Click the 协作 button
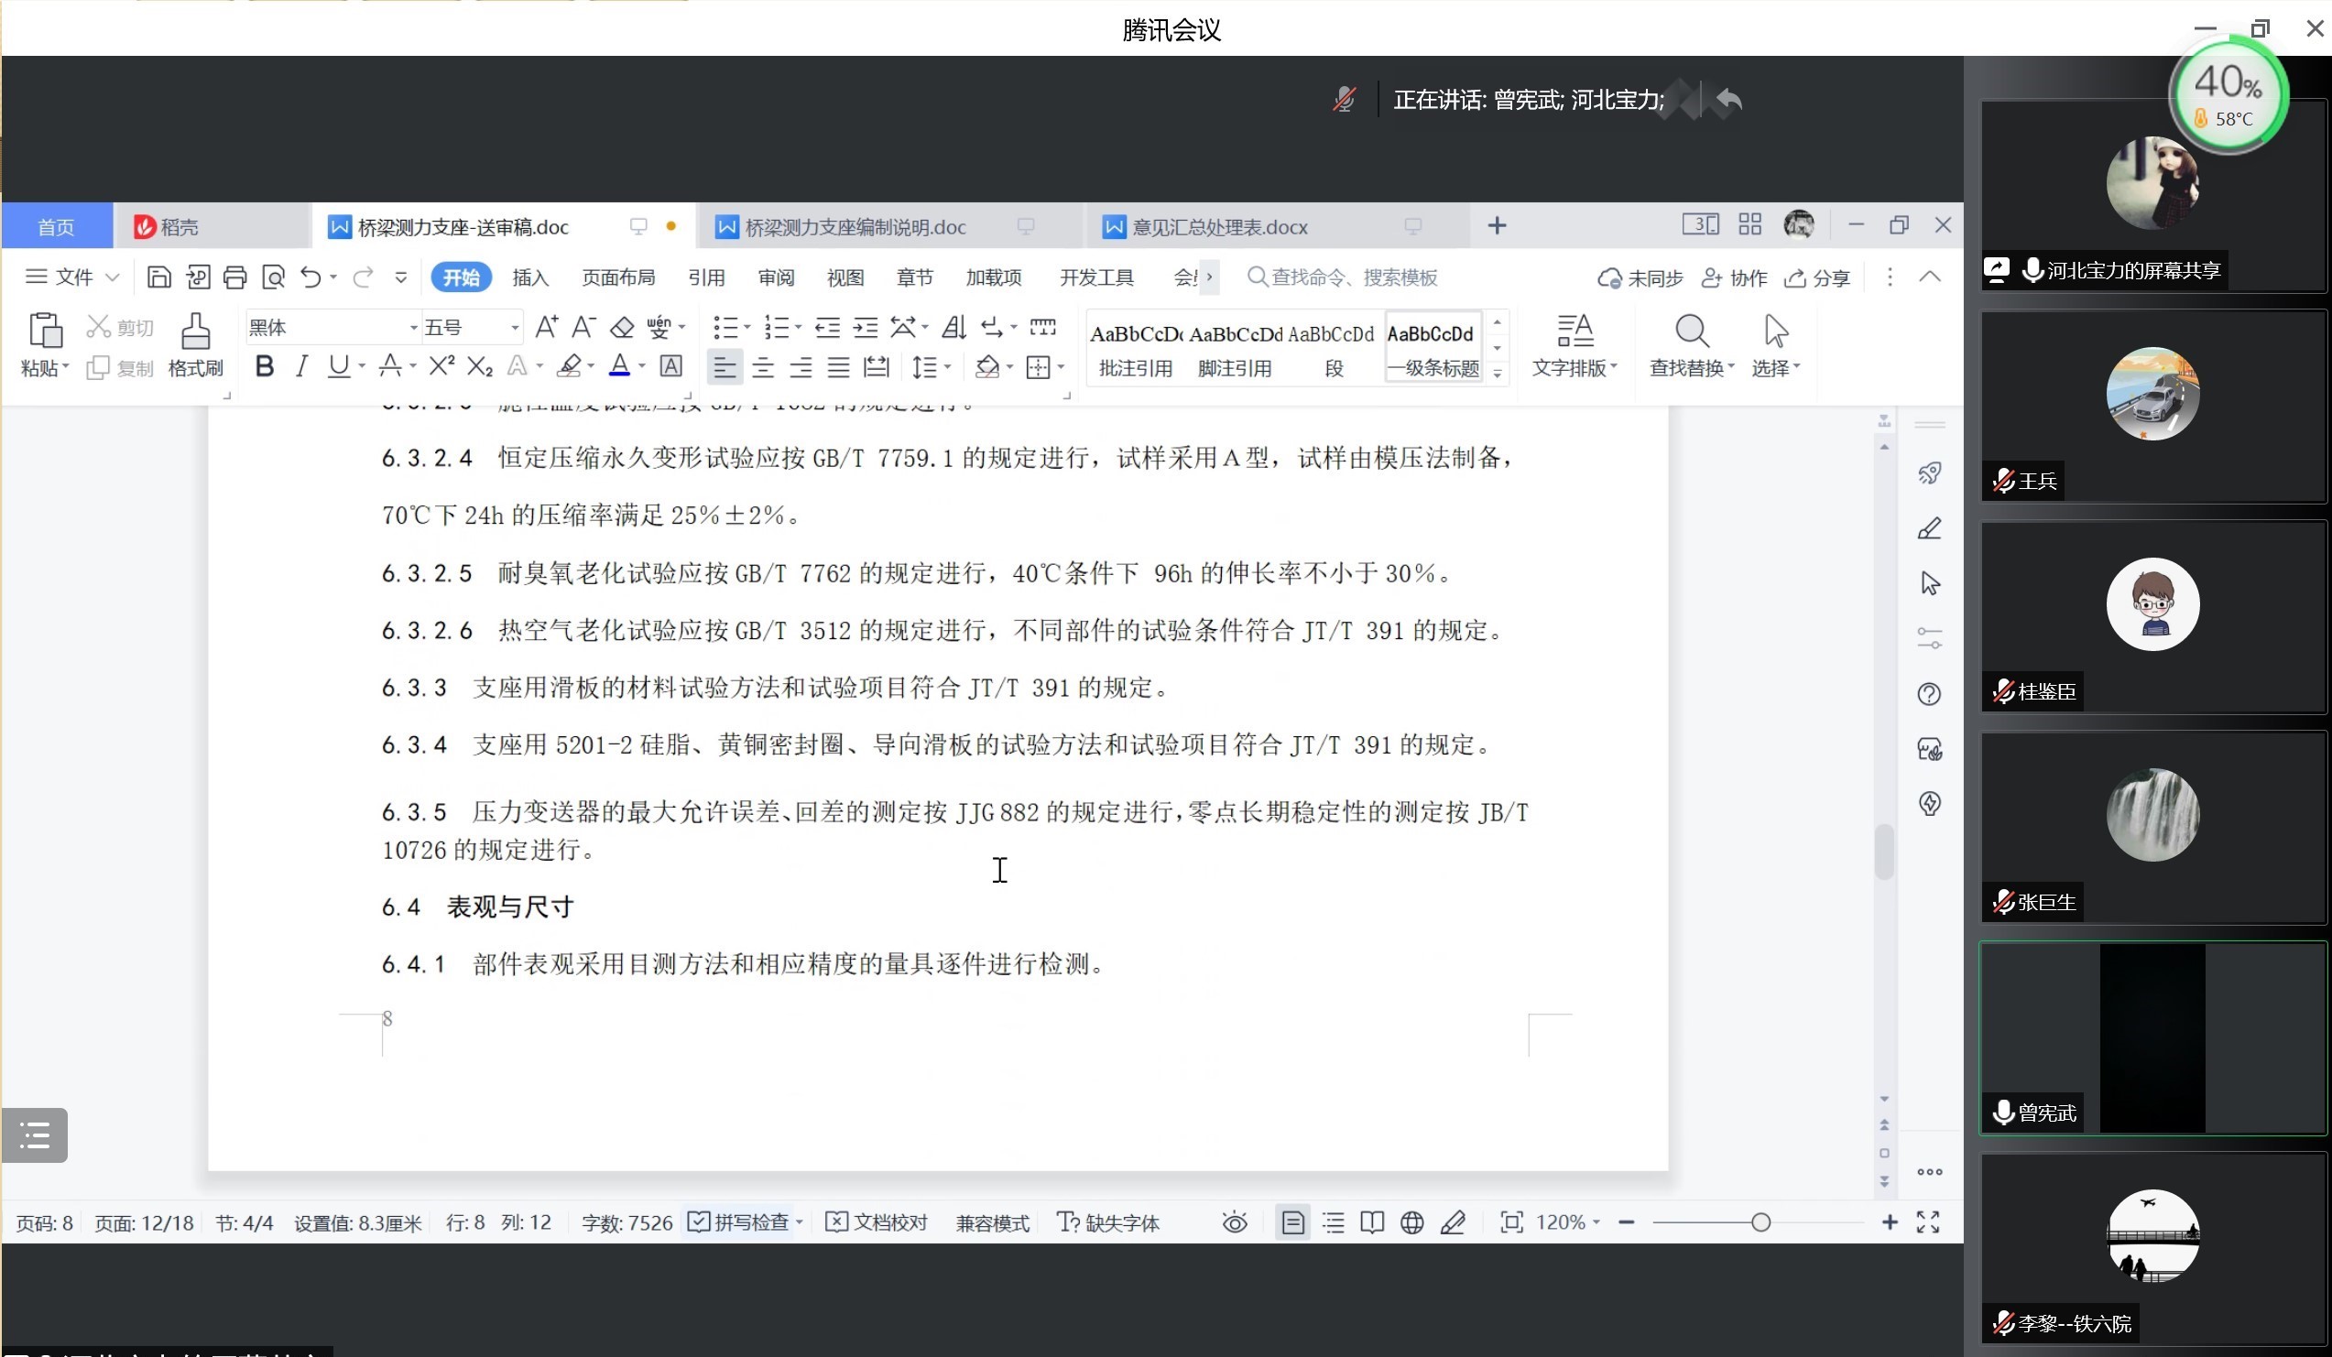 click(1734, 277)
